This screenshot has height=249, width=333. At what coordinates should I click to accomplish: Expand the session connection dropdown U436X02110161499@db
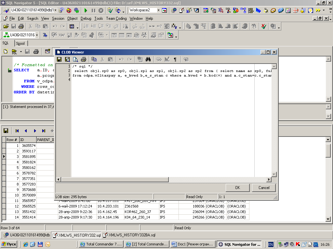coord(55,10)
